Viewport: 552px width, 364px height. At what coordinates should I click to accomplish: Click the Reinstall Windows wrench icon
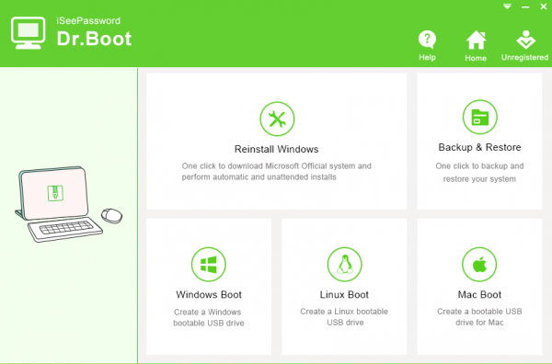[277, 119]
